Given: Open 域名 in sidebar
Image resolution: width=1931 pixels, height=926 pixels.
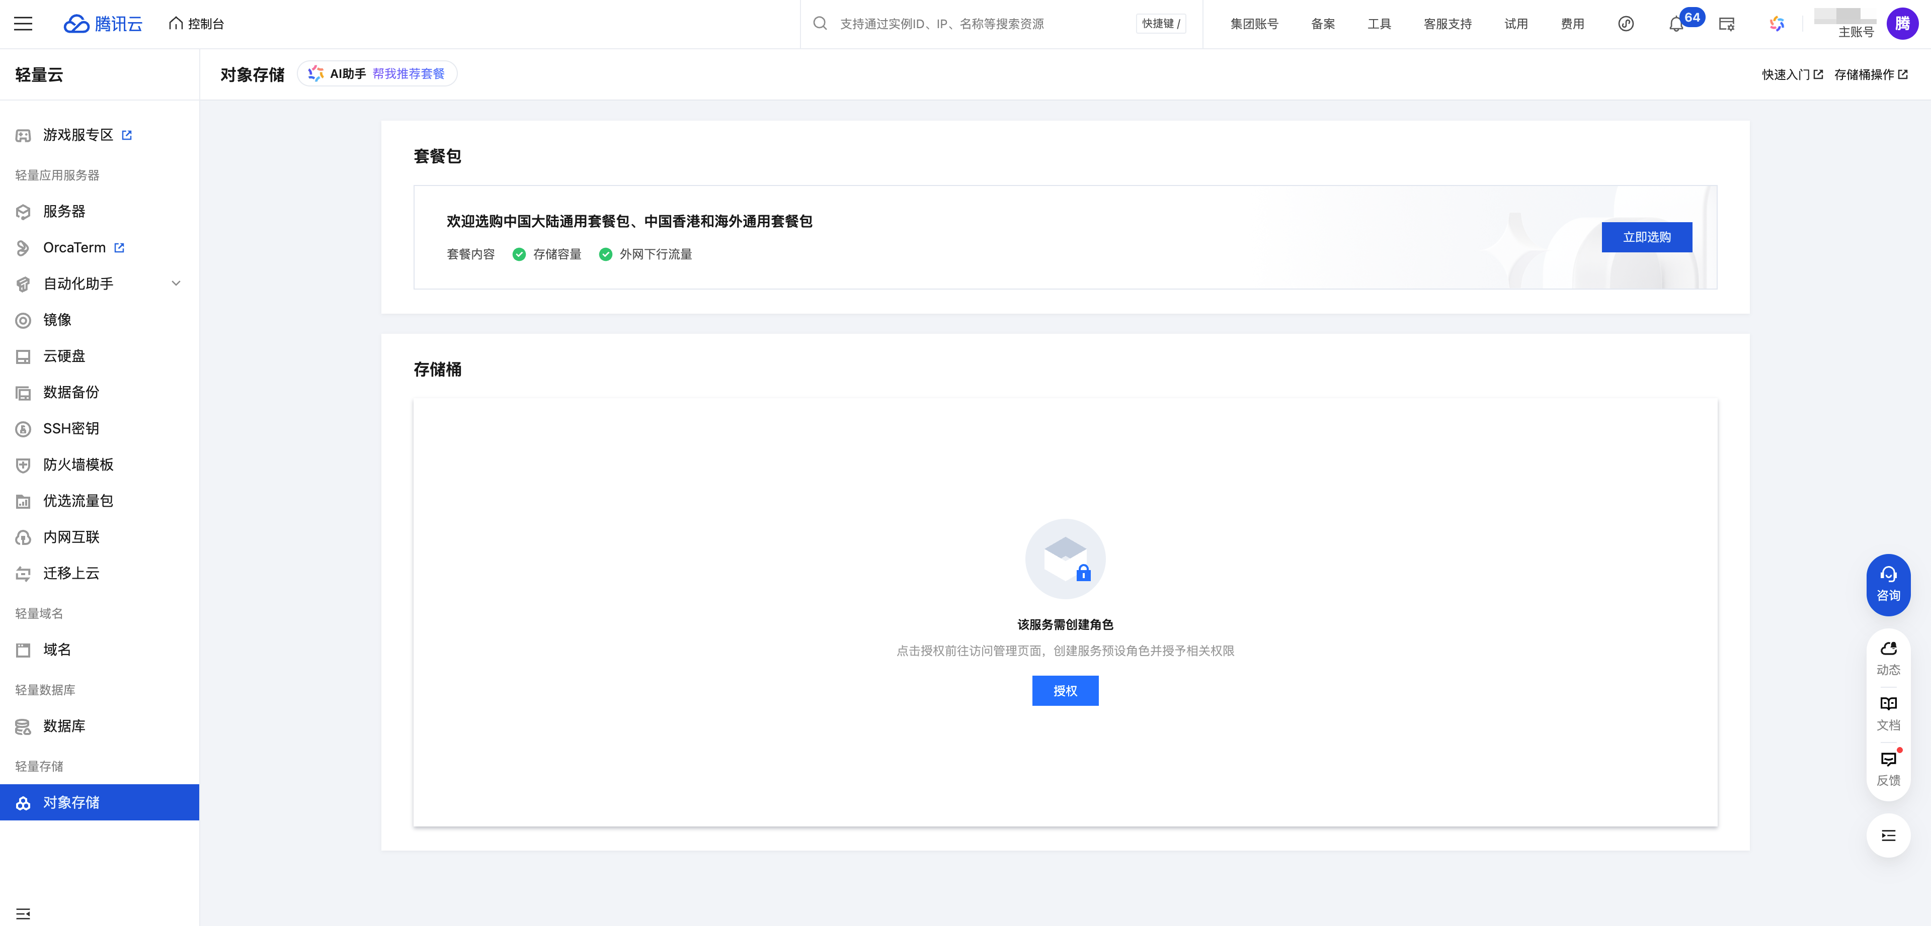Looking at the screenshot, I should [100, 650].
